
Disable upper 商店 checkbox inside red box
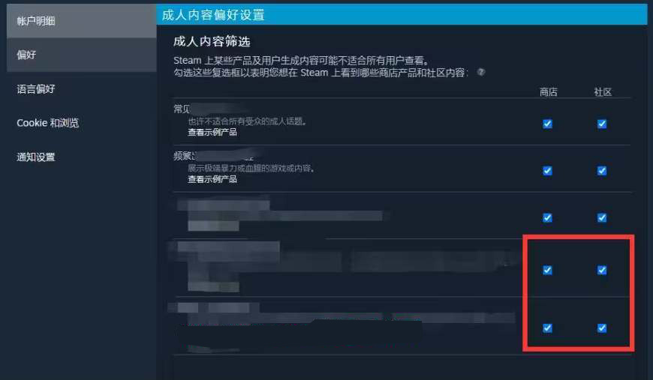[548, 271]
